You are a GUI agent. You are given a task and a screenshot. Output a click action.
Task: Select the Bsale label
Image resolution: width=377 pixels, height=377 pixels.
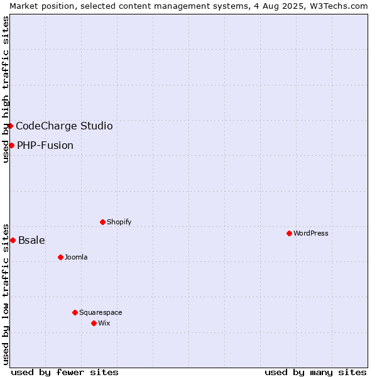[x=31, y=241]
